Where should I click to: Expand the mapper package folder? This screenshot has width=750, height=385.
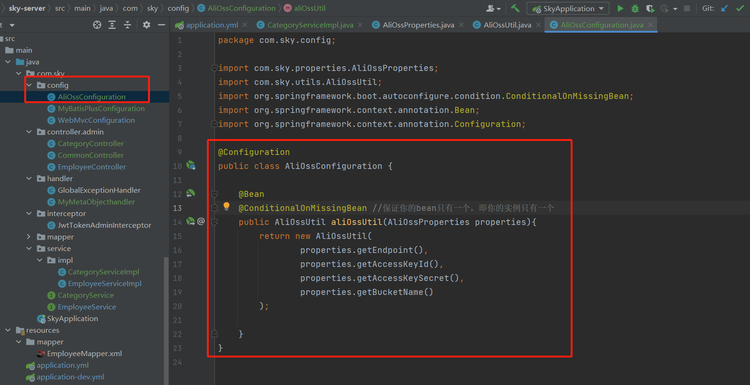pos(29,237)
